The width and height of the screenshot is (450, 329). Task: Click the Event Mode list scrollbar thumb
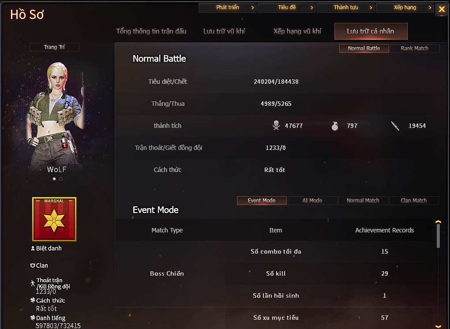pyautogui.click(x=438, y=236)
